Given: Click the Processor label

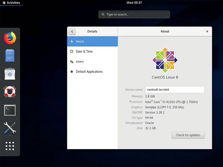Looking at the screenshot, I should pos(136,102).
